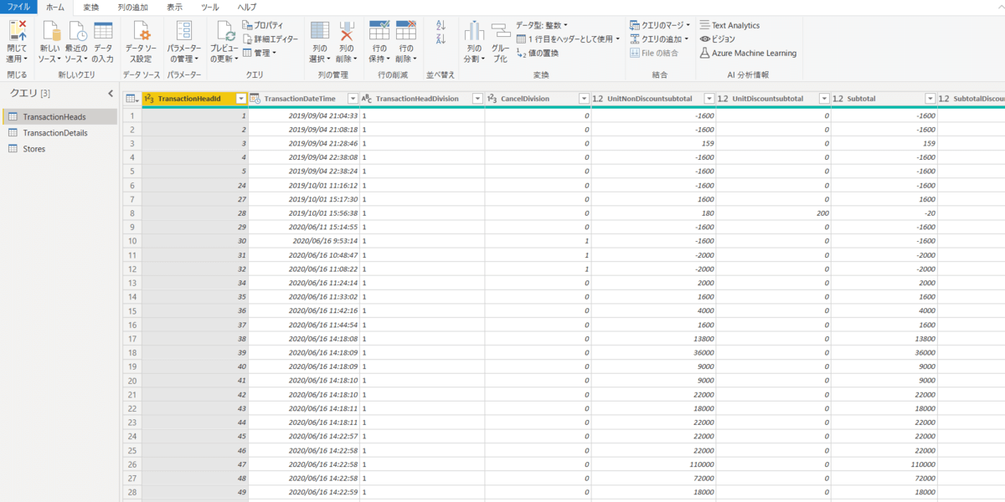Open CancelDivision column filter dropdown

[584, 99]
